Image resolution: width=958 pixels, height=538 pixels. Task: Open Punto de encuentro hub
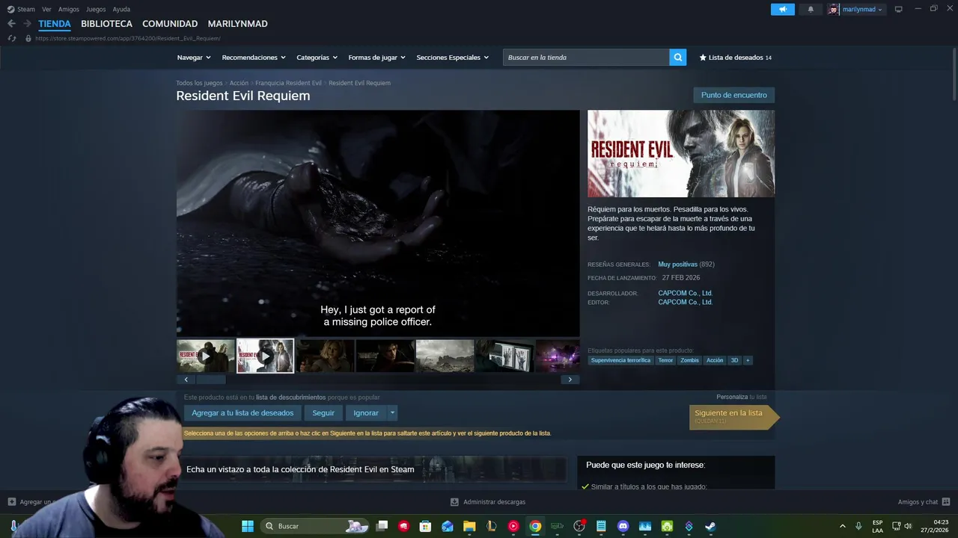point(733,95)
